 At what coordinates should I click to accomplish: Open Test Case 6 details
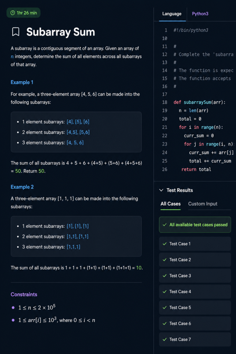coord(195,324)
